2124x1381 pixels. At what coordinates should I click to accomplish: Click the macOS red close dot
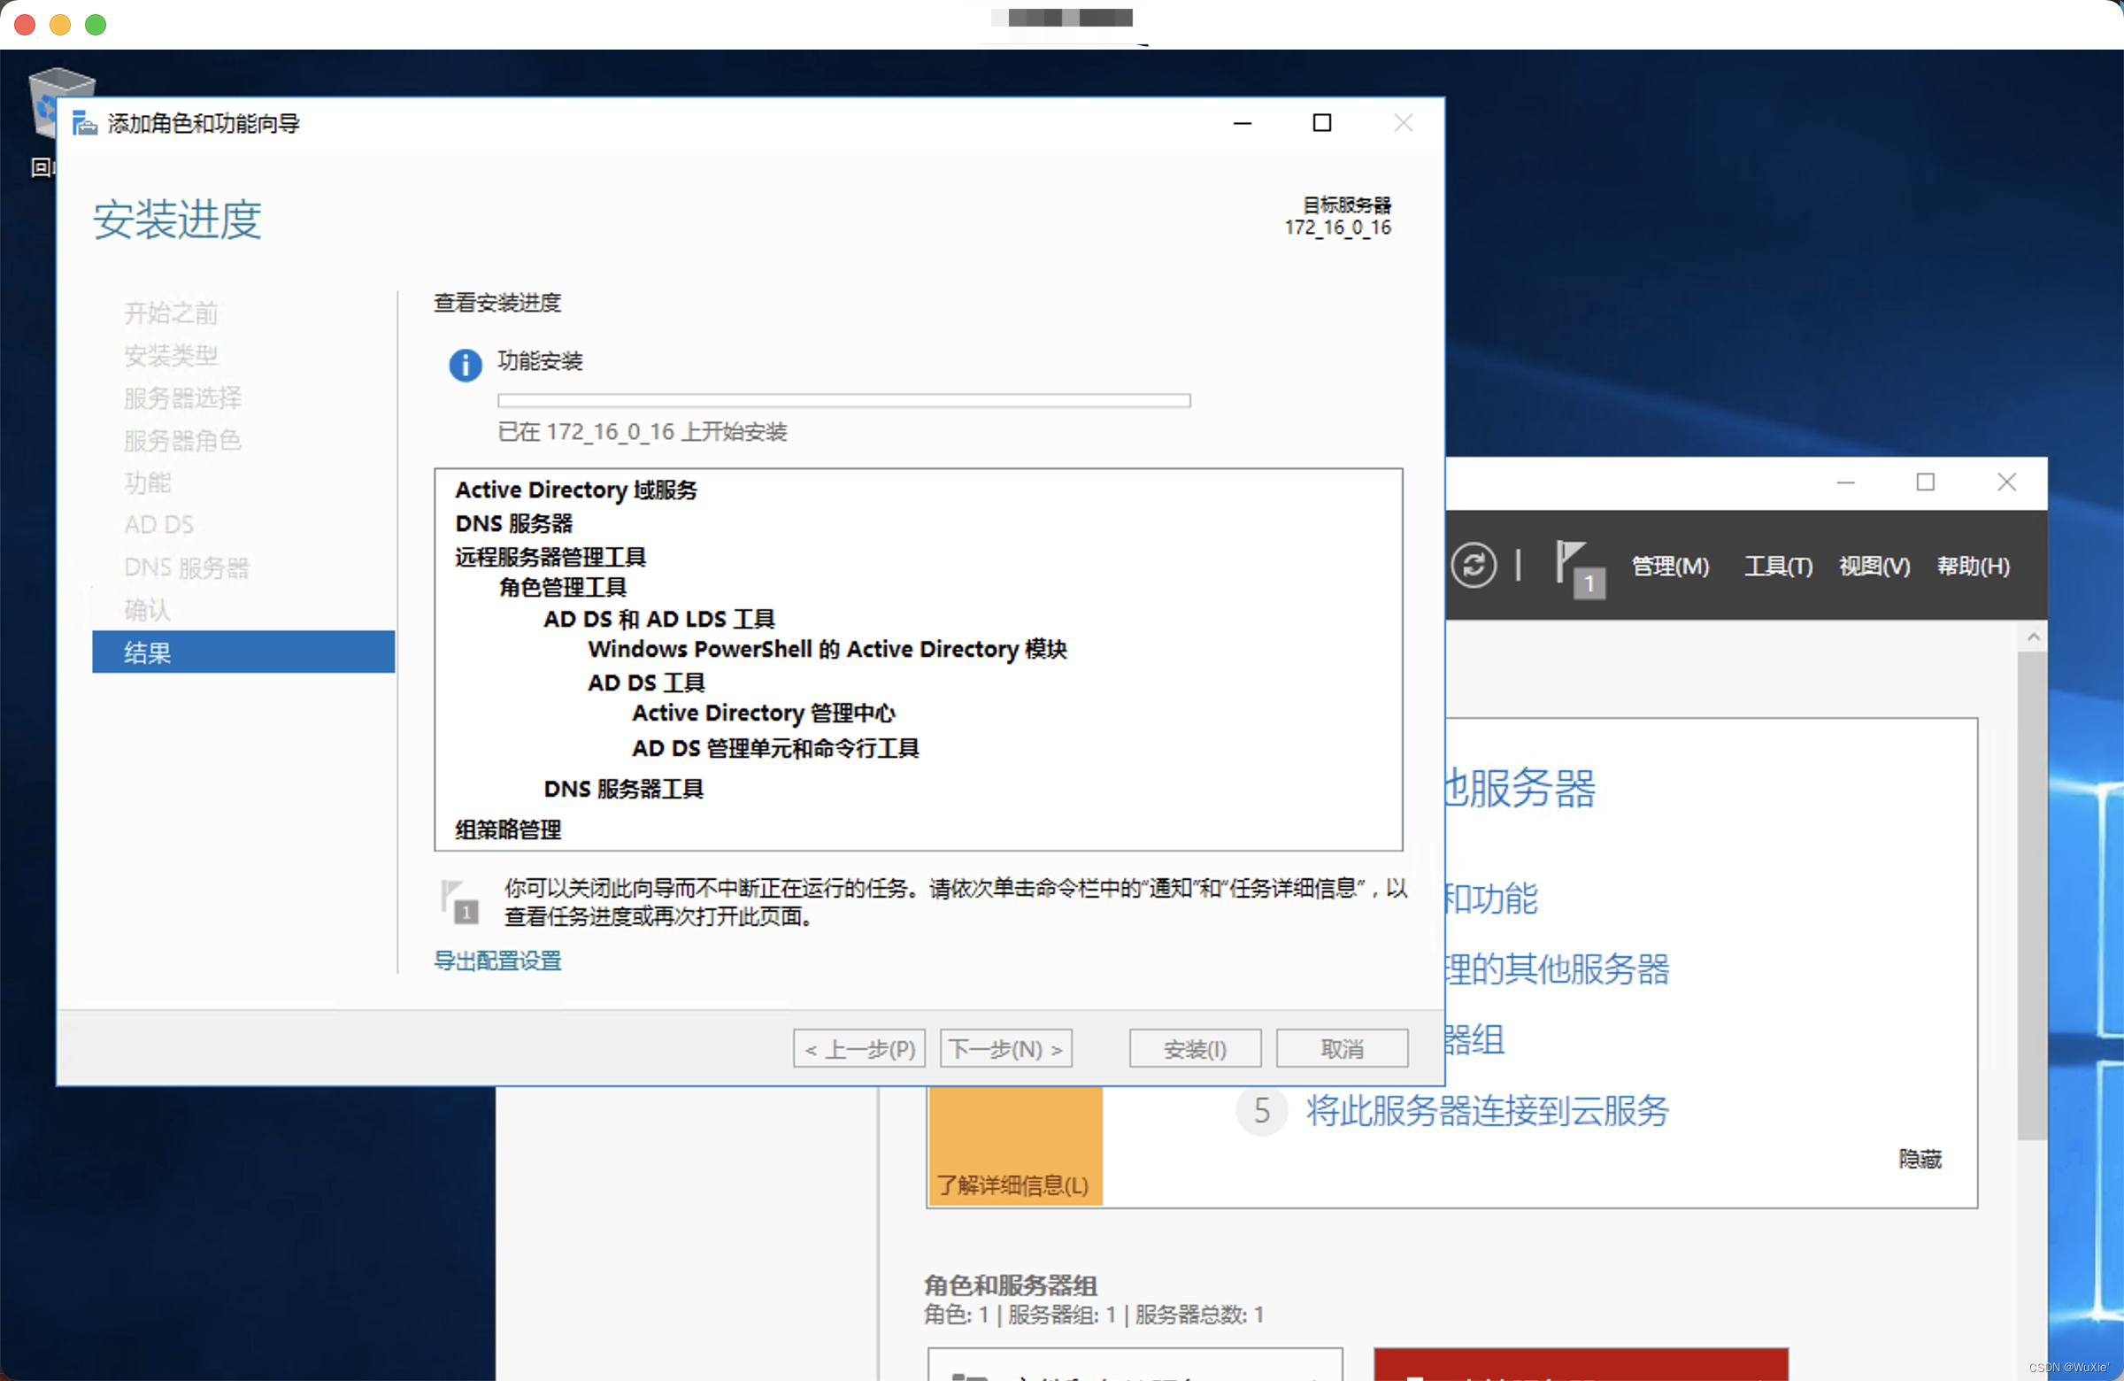[25, 24]
